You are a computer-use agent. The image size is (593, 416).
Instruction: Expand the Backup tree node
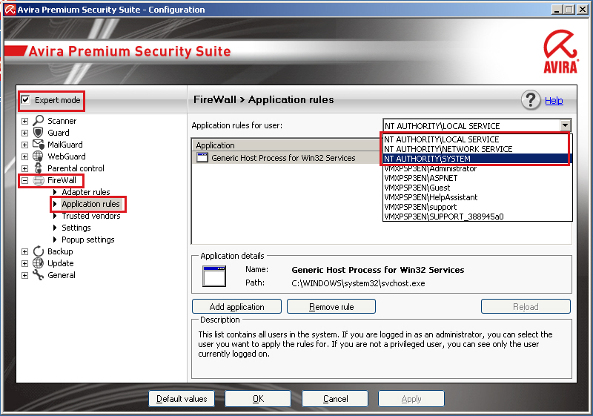[24, 251]
